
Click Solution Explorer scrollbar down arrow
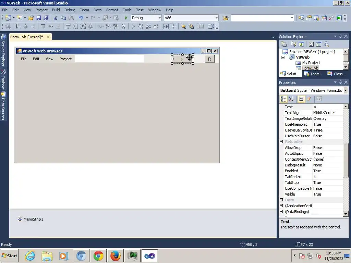click(x=346, y=67)
